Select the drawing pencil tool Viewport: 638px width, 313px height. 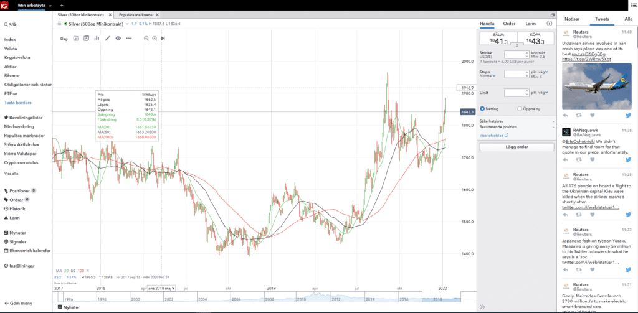[x=107, y=38]
